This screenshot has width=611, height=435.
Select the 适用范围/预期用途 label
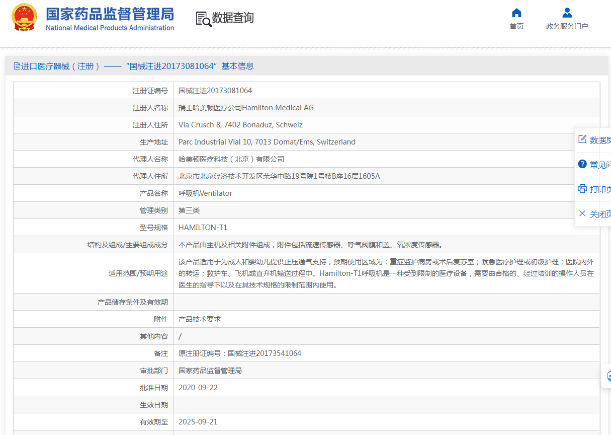[138, 273]
